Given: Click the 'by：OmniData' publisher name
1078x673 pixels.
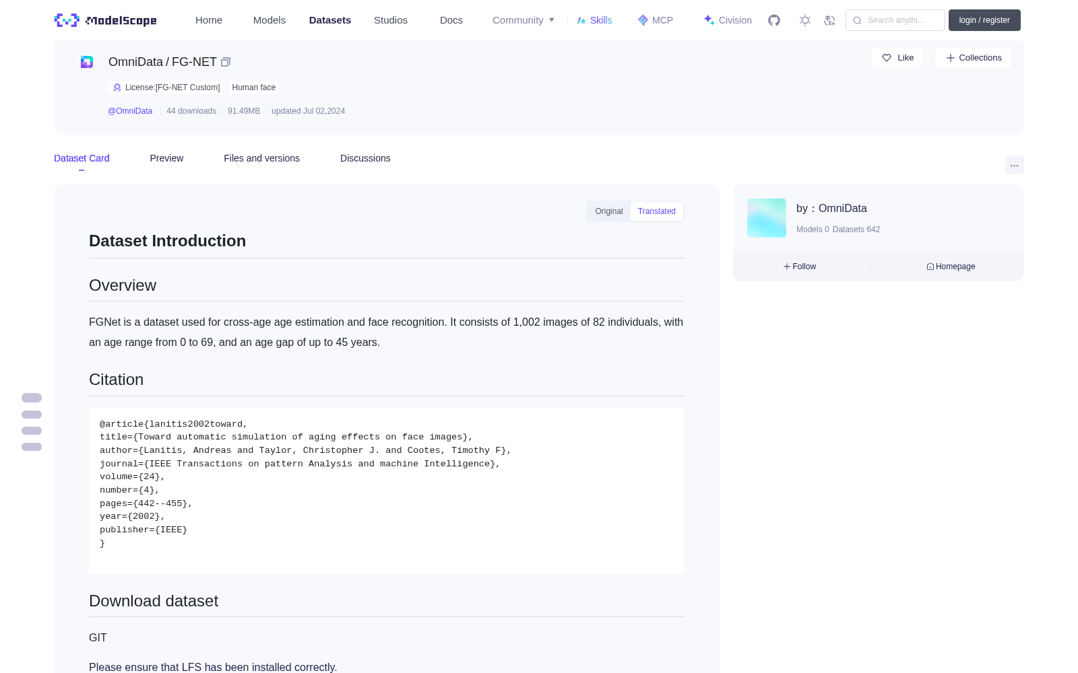Looking at the screenshot, I should tap(831, 209).
